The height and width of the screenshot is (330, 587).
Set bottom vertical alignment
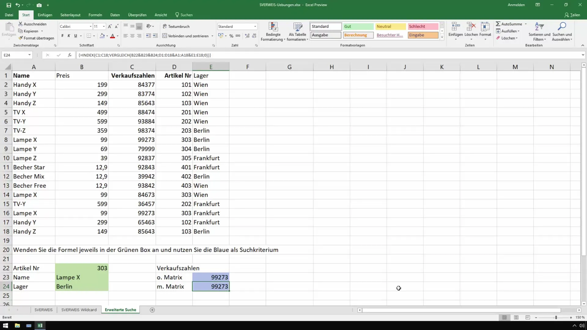tap(139, 26)
